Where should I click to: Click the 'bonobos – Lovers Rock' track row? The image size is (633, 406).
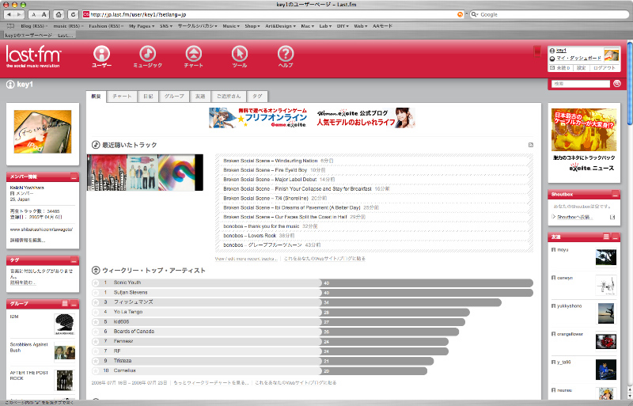coord(373,236)
